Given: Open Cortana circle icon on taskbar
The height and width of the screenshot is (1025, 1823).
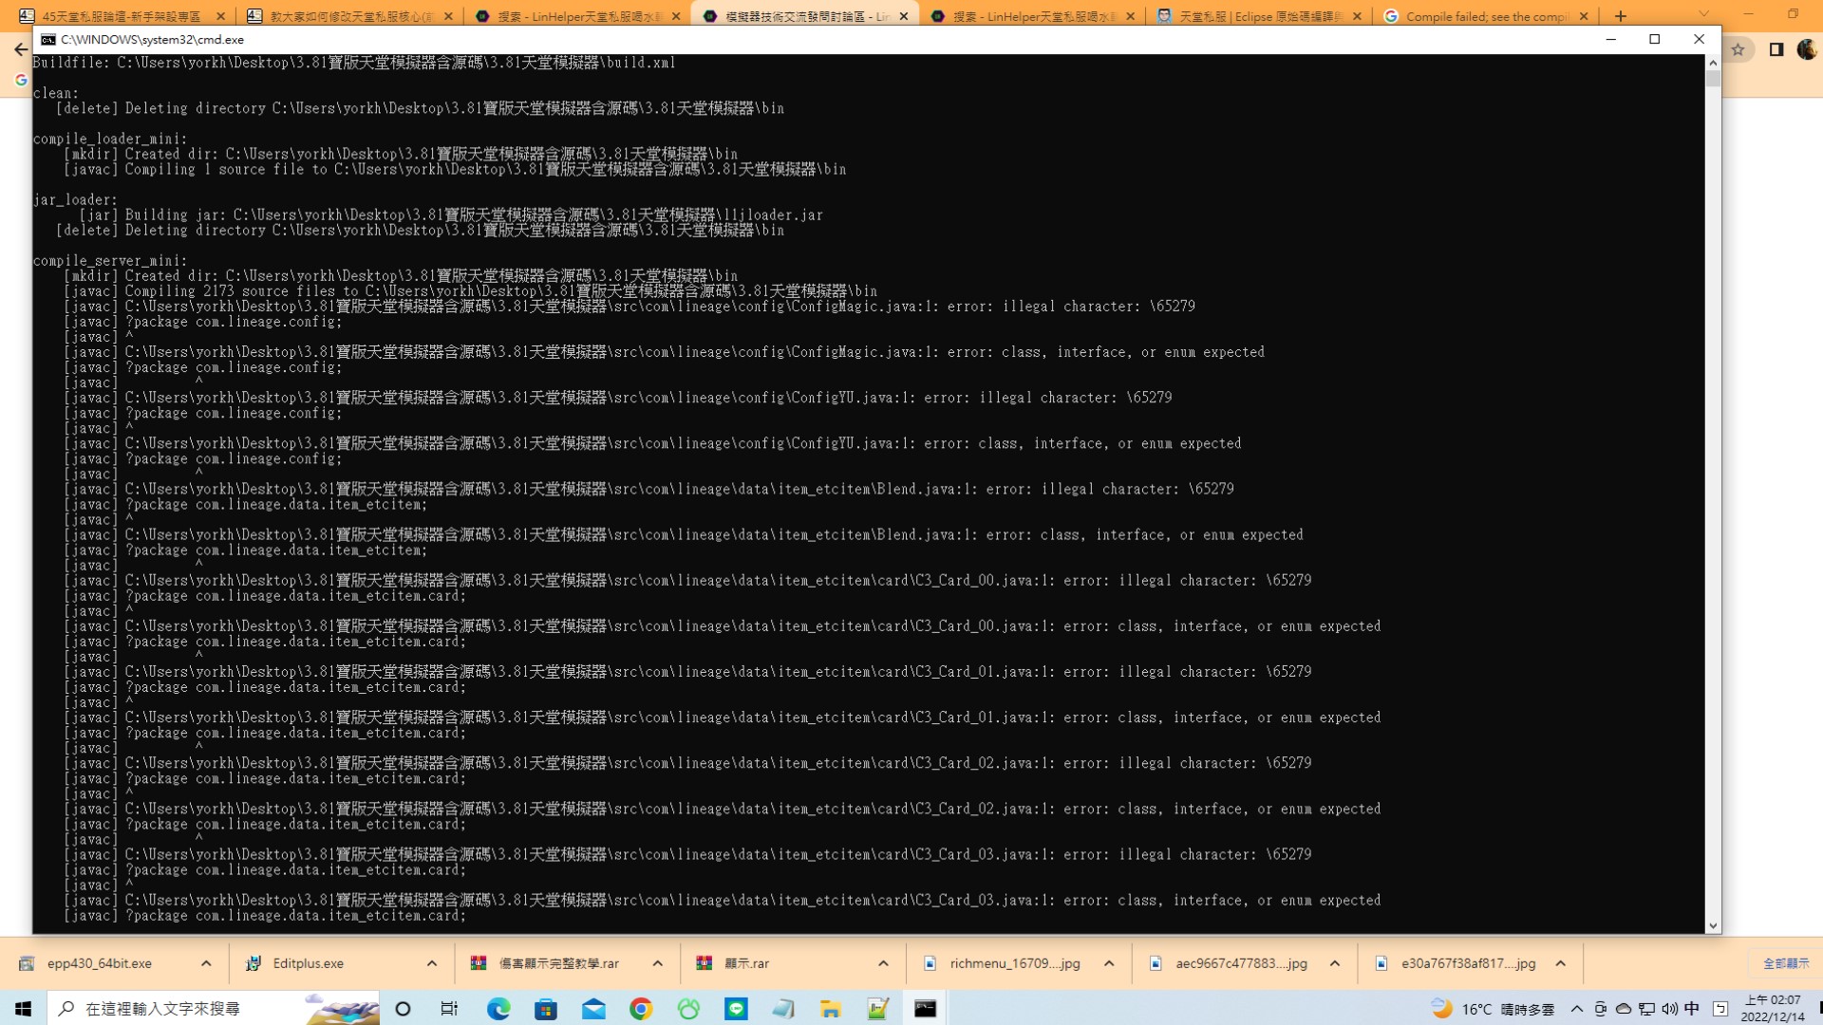Looking at the screenshot, I should (403, 1009).
